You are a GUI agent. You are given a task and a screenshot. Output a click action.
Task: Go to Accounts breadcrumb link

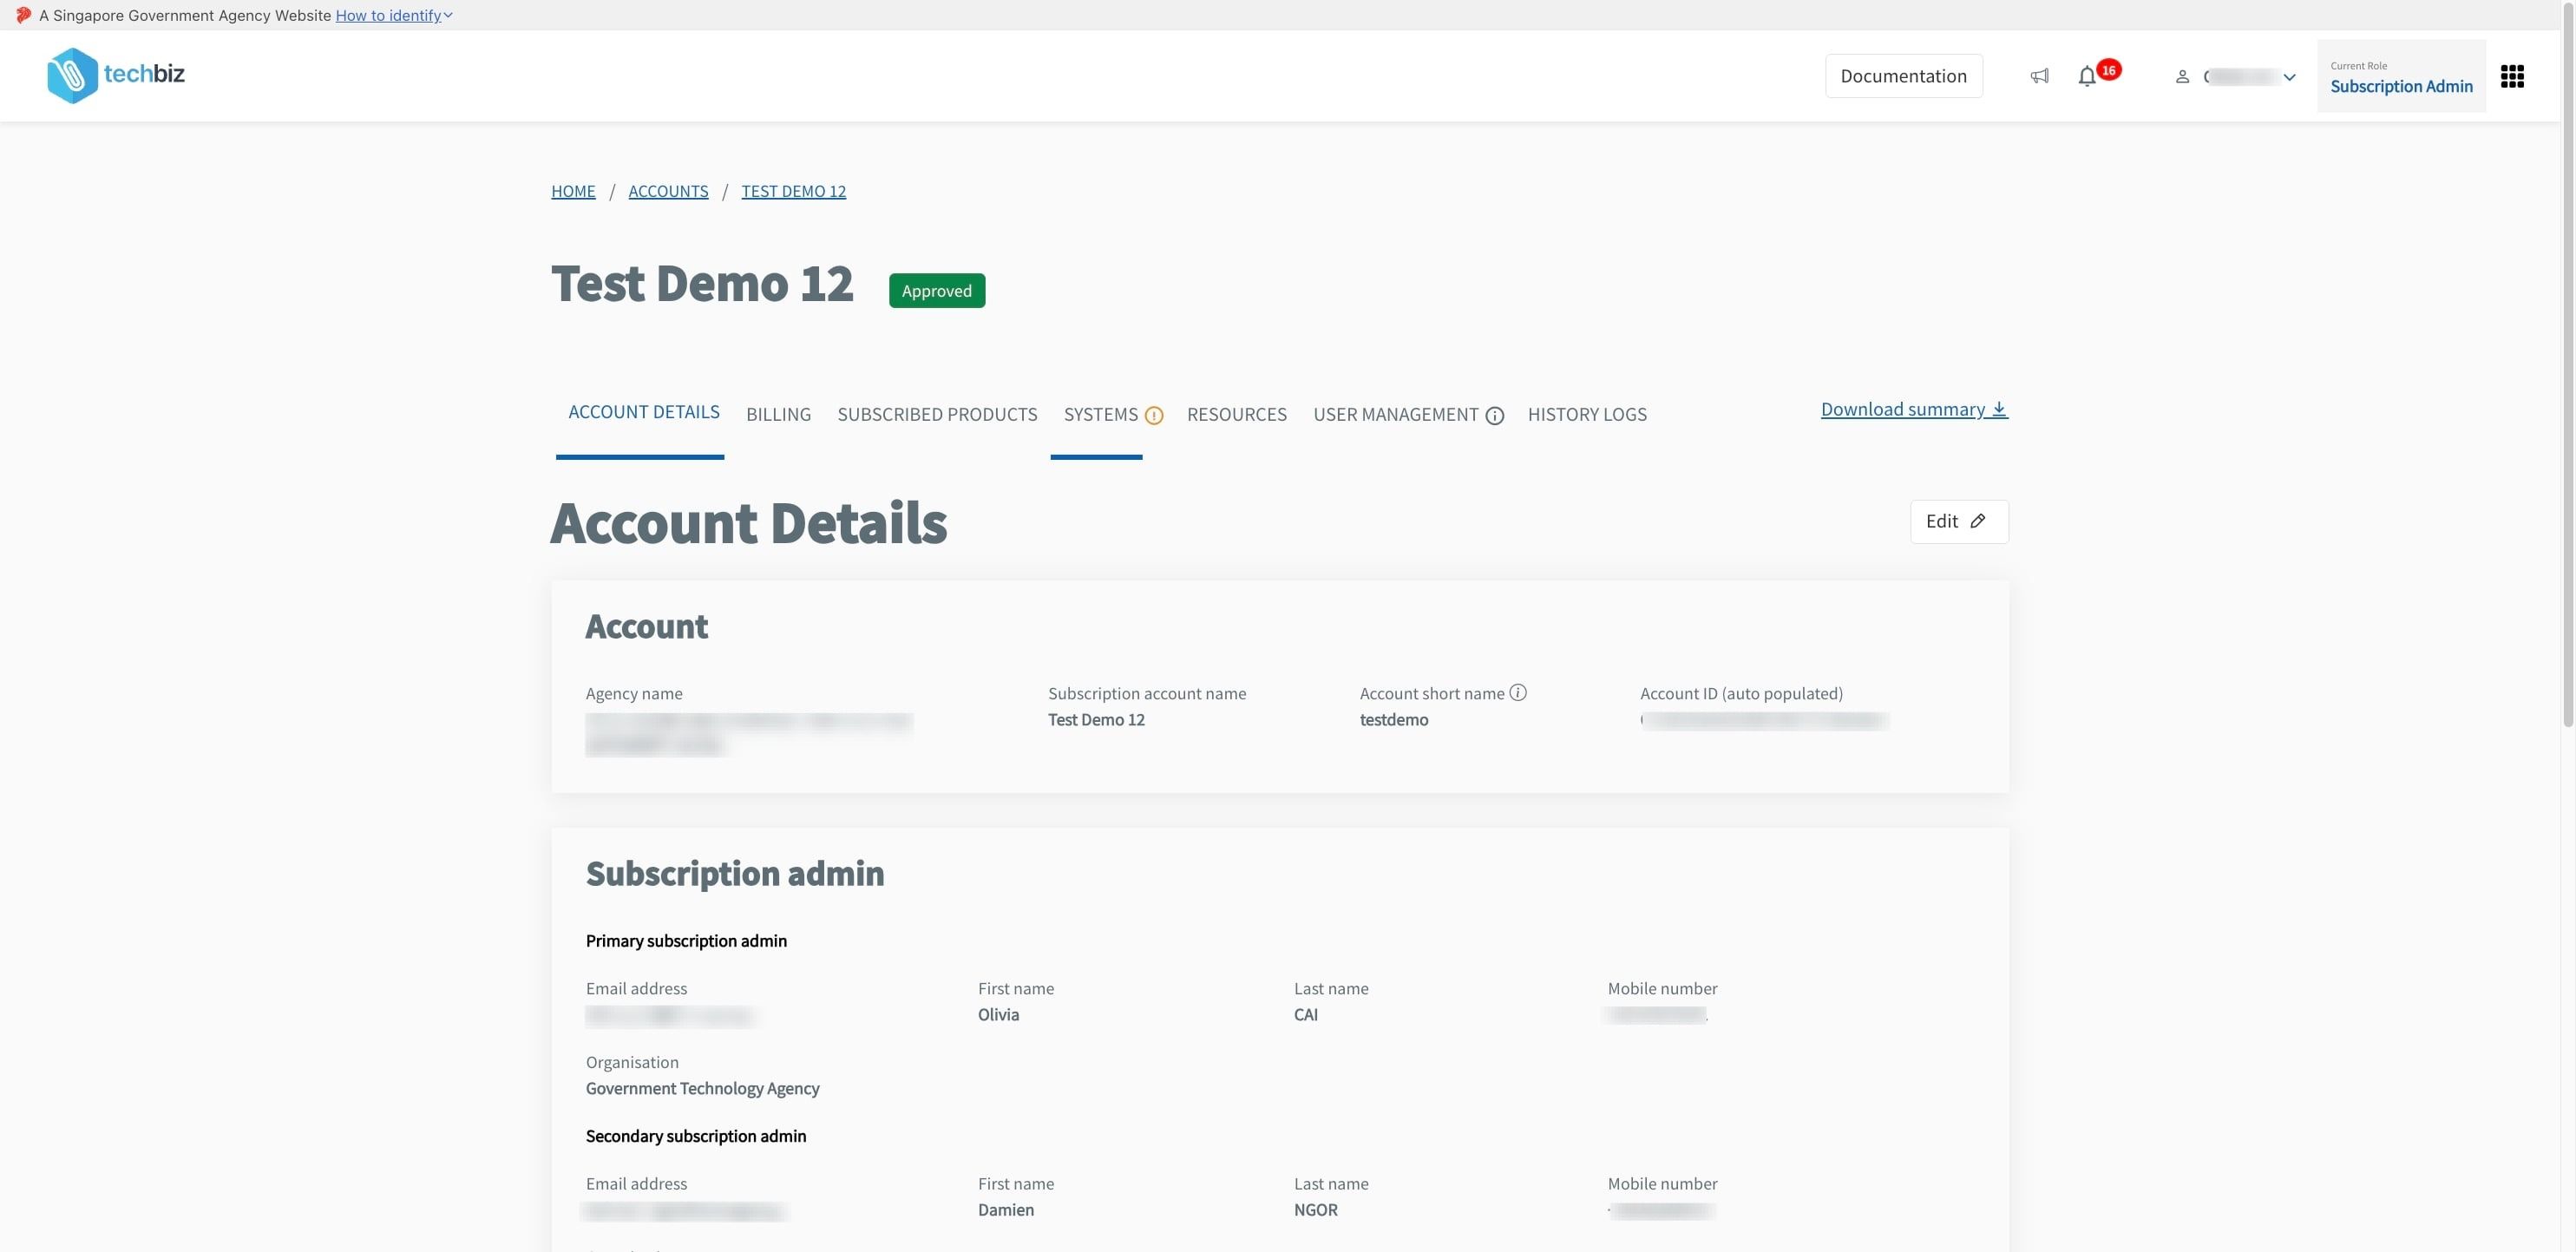(668, 191)
